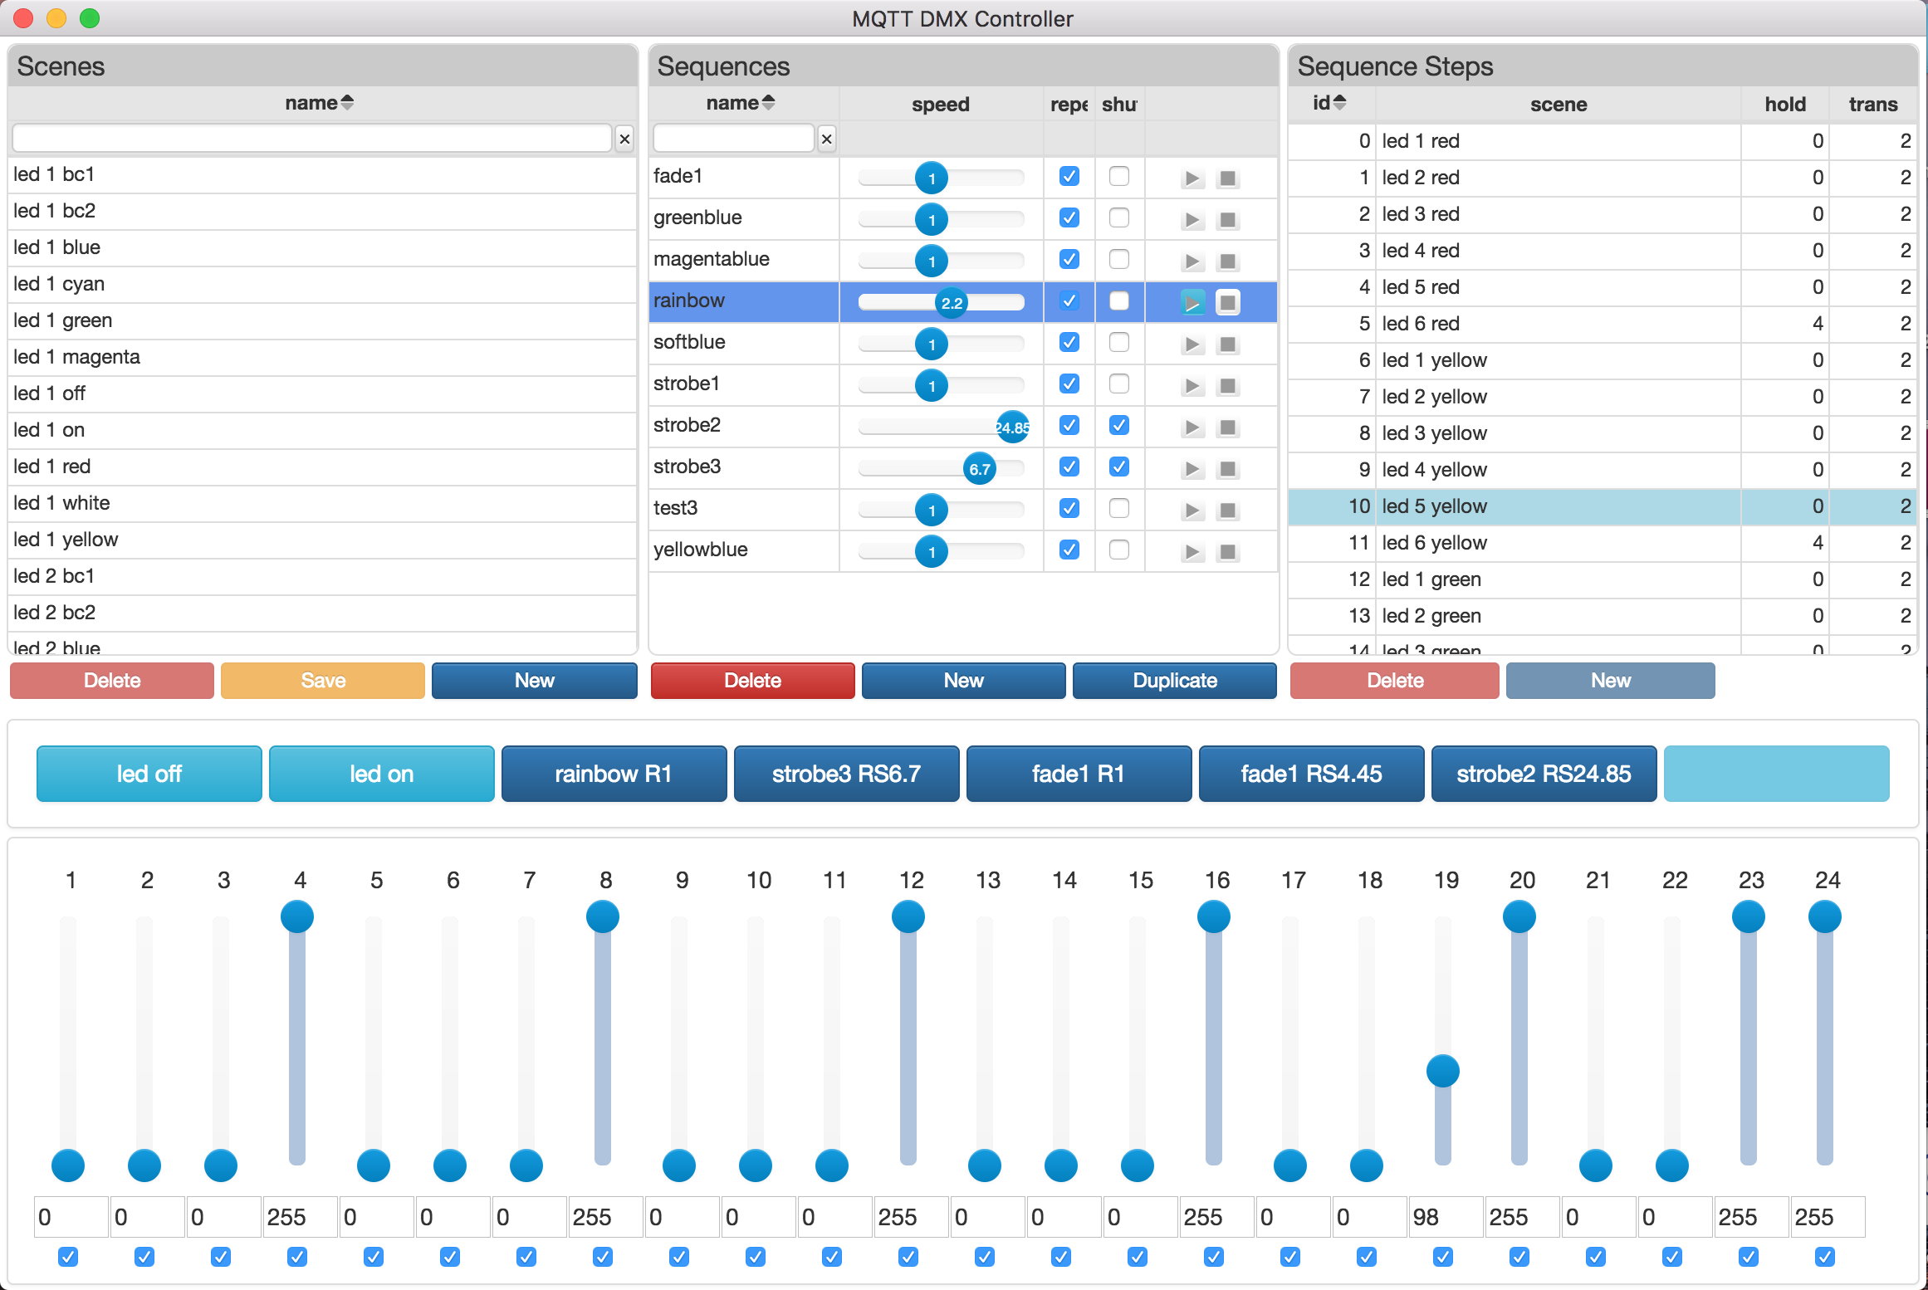Trigger the strobe3 RS6.7 preset button

[x=846, y=774]
